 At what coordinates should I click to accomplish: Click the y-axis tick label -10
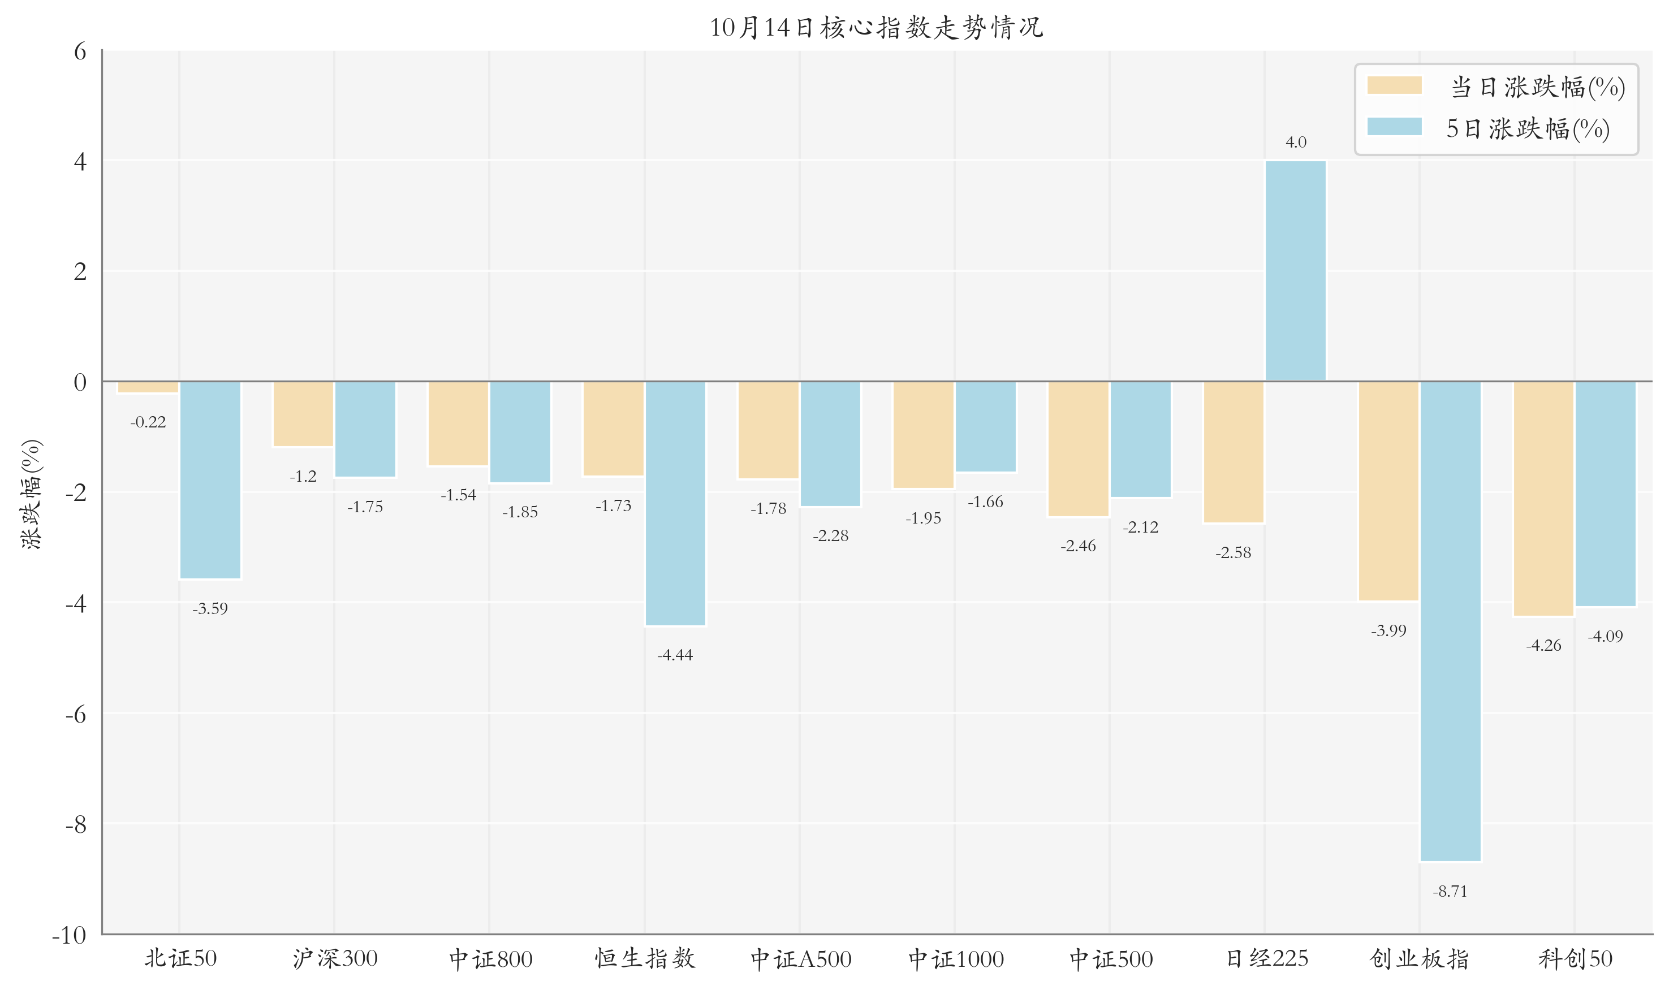[70, 935]
